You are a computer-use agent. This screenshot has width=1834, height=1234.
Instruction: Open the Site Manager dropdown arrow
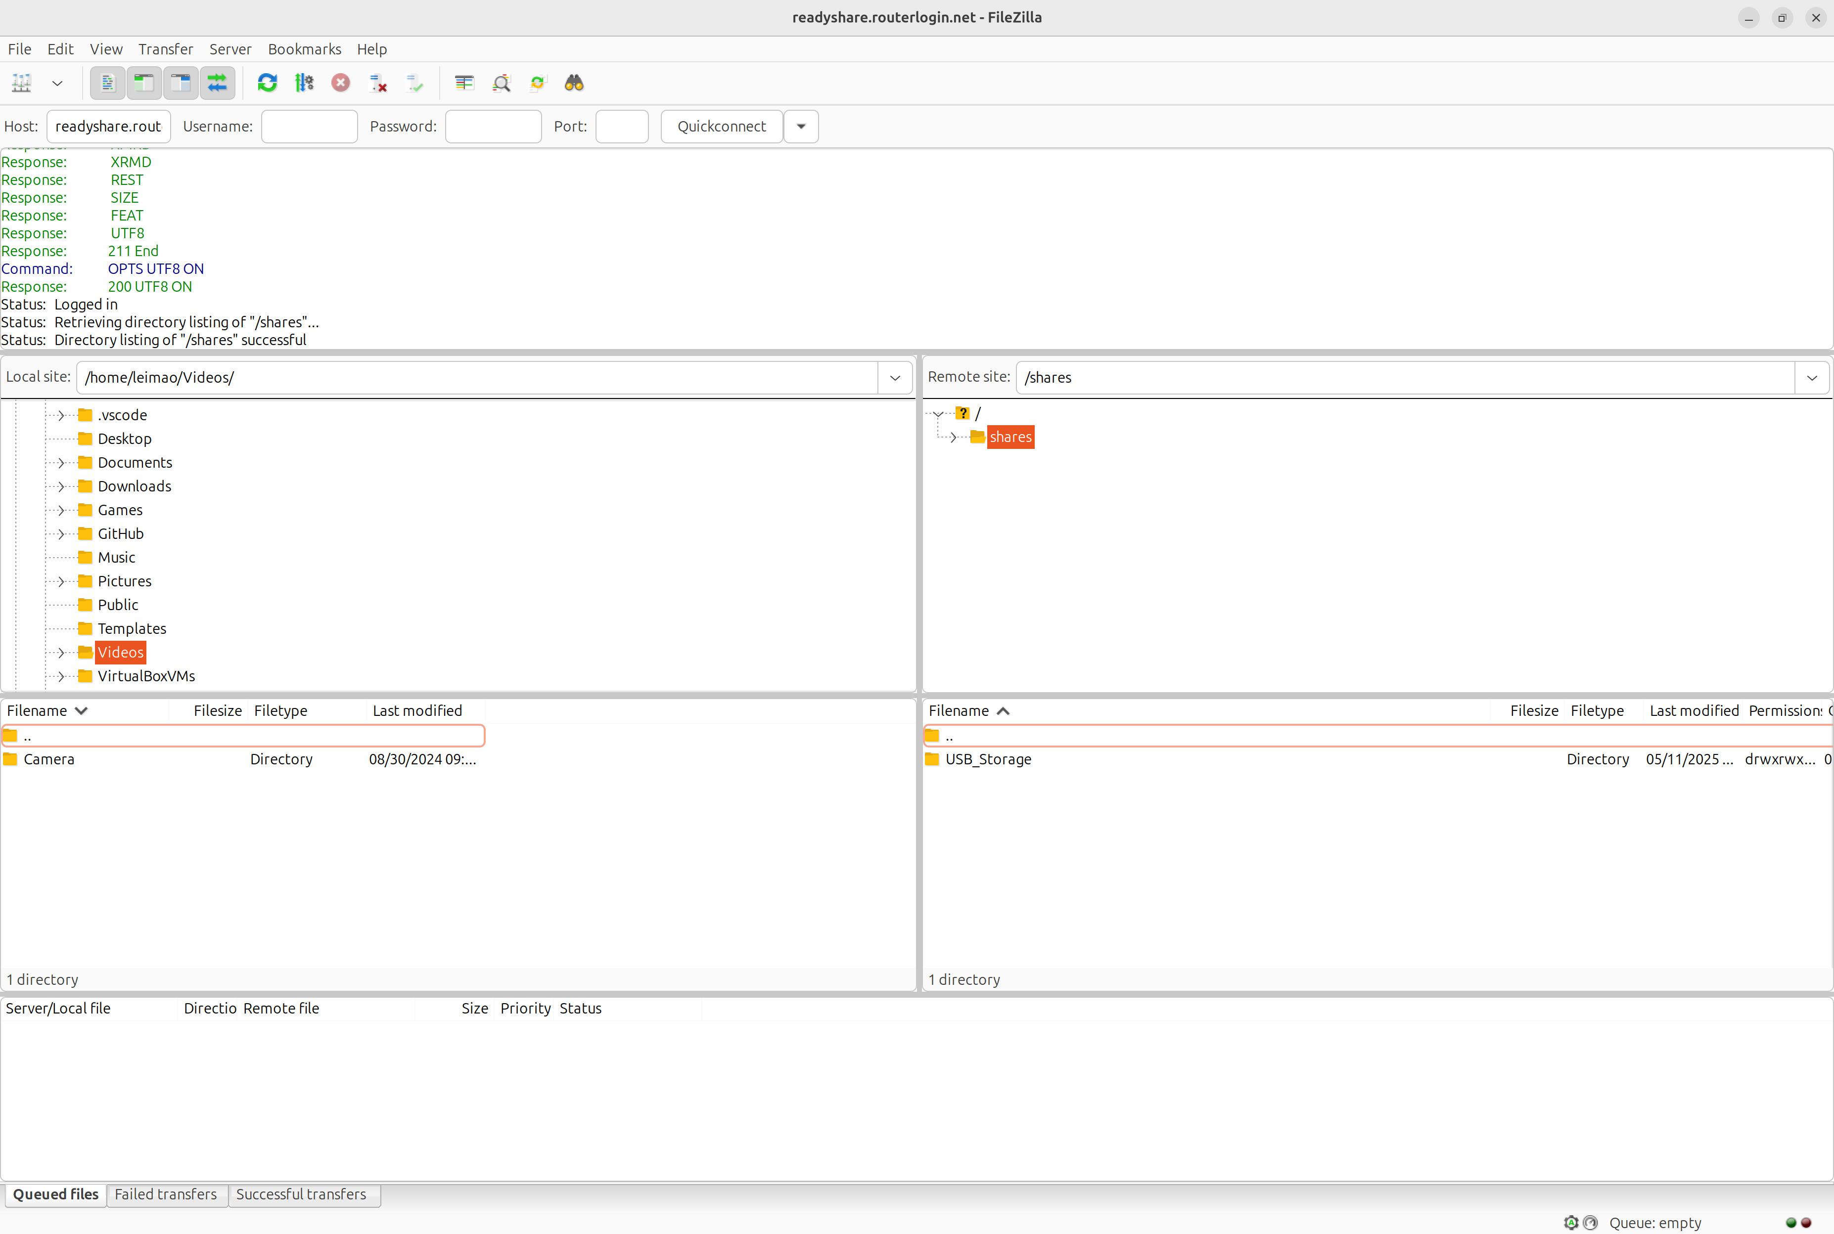[x=57, y=83]
